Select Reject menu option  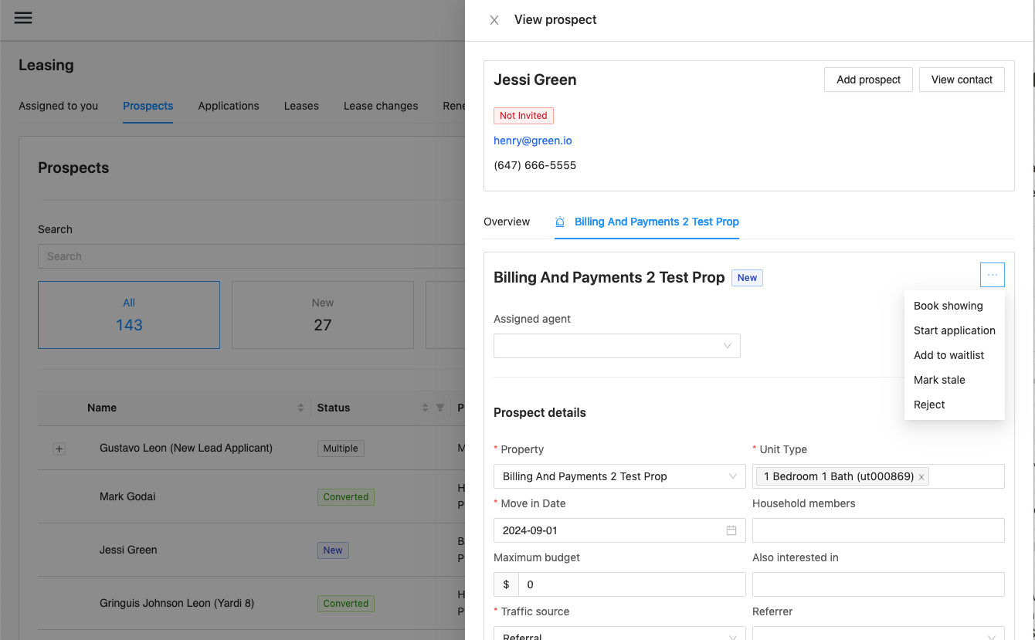coord(955,405)
